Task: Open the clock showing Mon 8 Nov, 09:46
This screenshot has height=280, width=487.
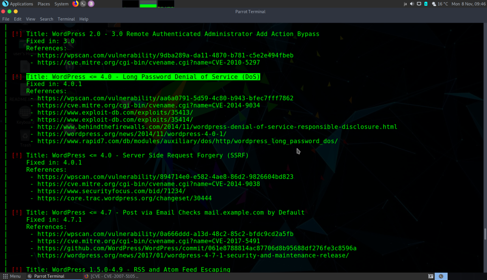Action: coord(468,4)
